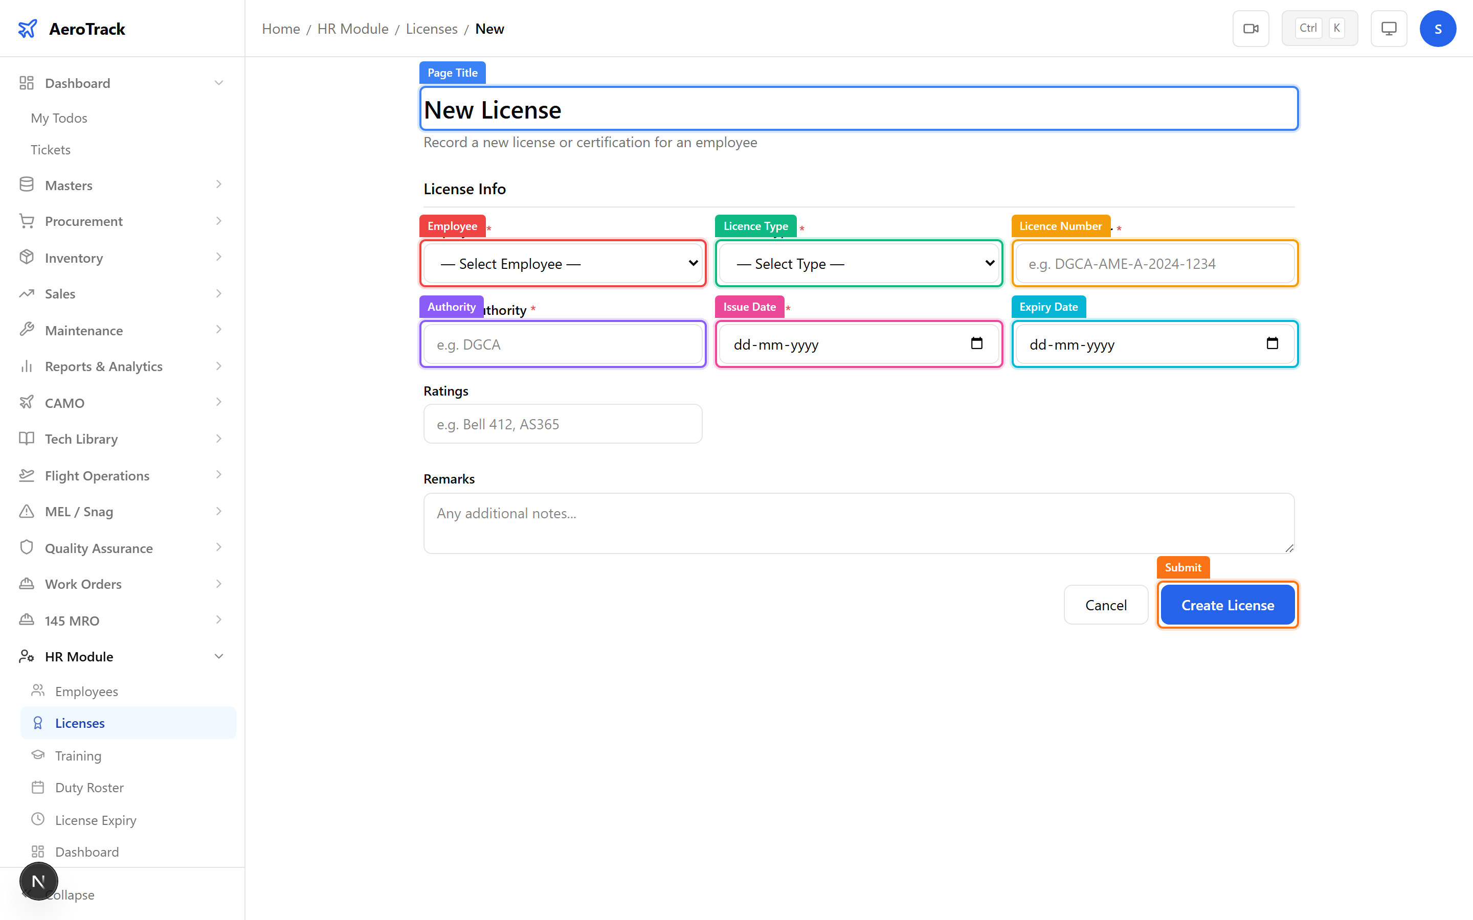Viewport: 1473px width, 920px height.
Task: Click the monitor/display icon in the top bar
Action: 1389,28
